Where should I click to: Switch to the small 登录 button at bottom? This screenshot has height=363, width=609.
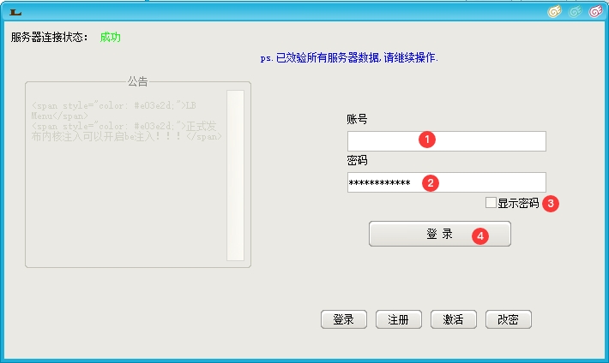tap(343, 319)
